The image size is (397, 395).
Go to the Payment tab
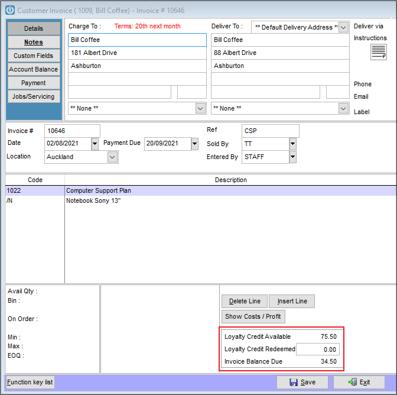pyautogui.click(x=34, y=83)
